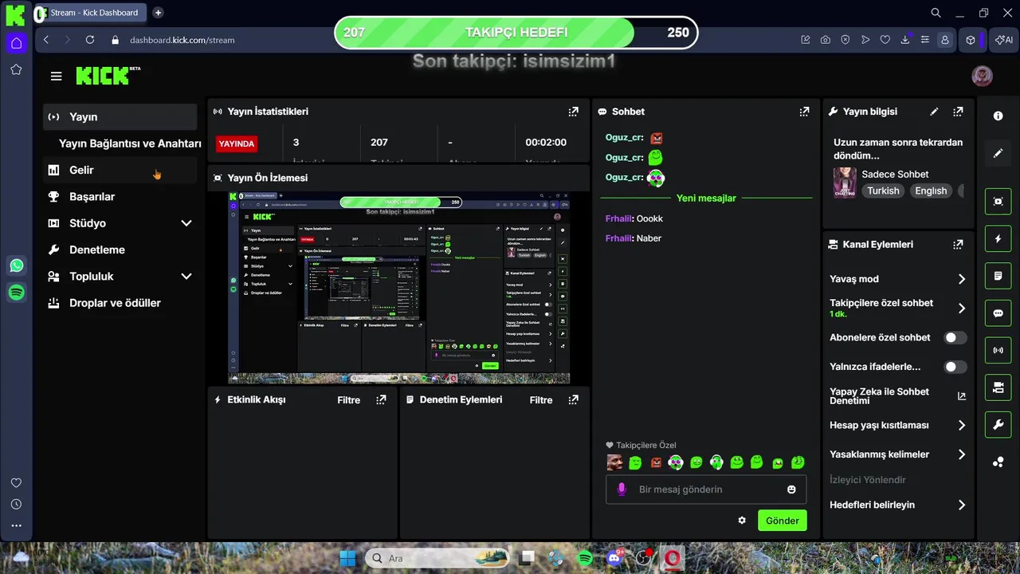This screenshot has width=1020, height=574.
Task: Click the Gönder send button
Action: tap(782, 521)
